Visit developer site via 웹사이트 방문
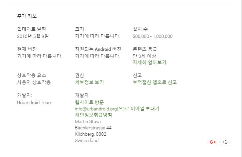The image size is (242, 157). coord(89,102)
